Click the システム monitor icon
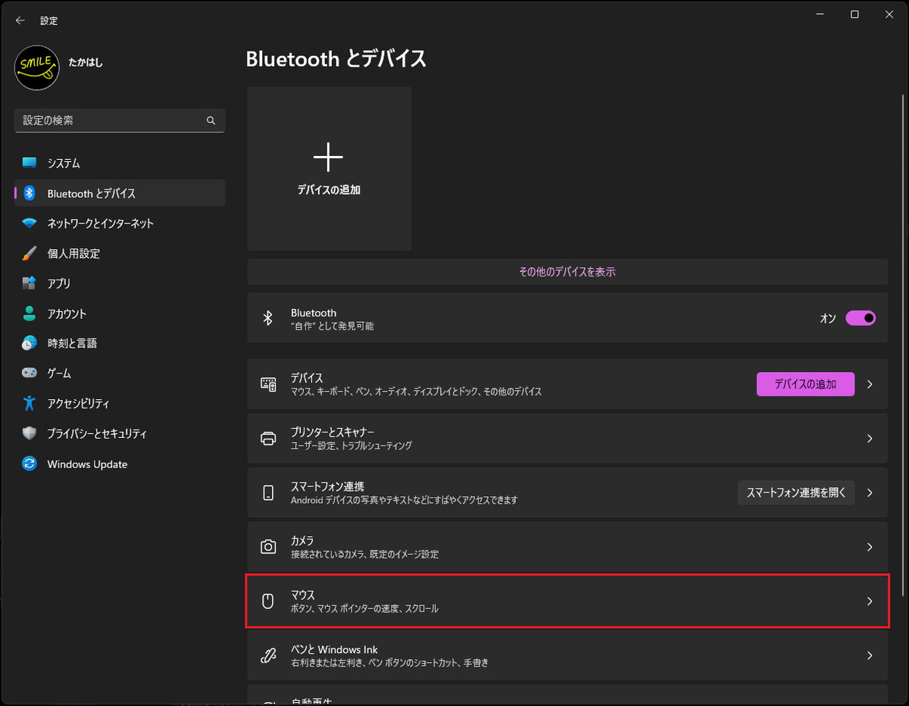The width and height of the screenshot is (909, 706). (x=30, y=163)
